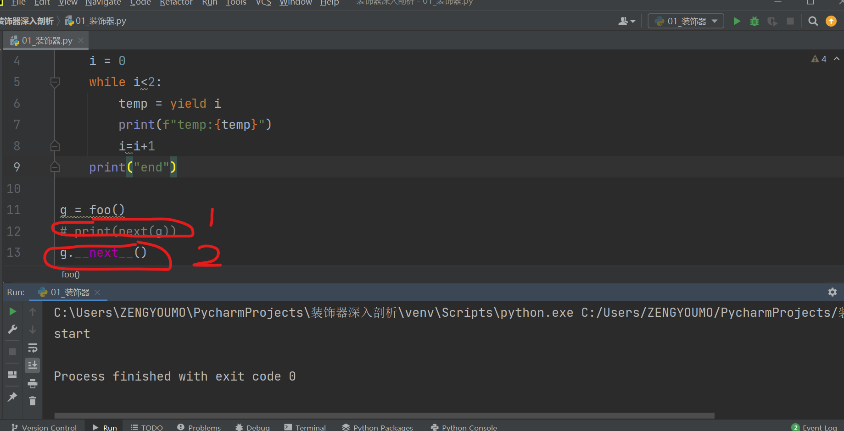Click the 'start' output line in console
Viewport: 844px width, 431px height.
[72, 334]
